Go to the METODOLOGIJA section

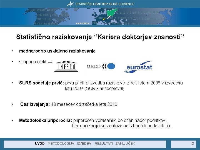point(61,144)
